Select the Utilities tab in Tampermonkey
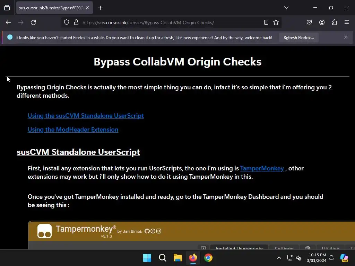The image size is (355, 266). [x=330, y=247]
